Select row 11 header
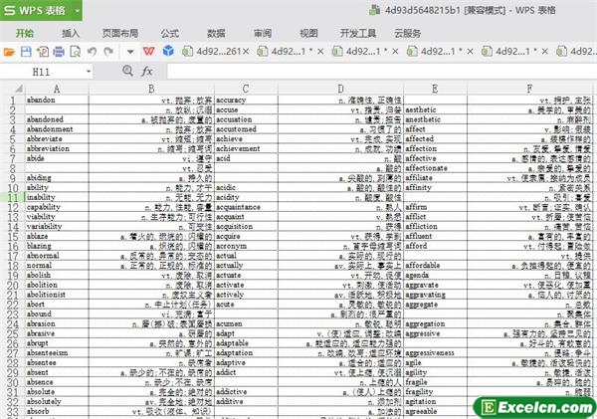The image size is (597, 419). coord(13,197)
